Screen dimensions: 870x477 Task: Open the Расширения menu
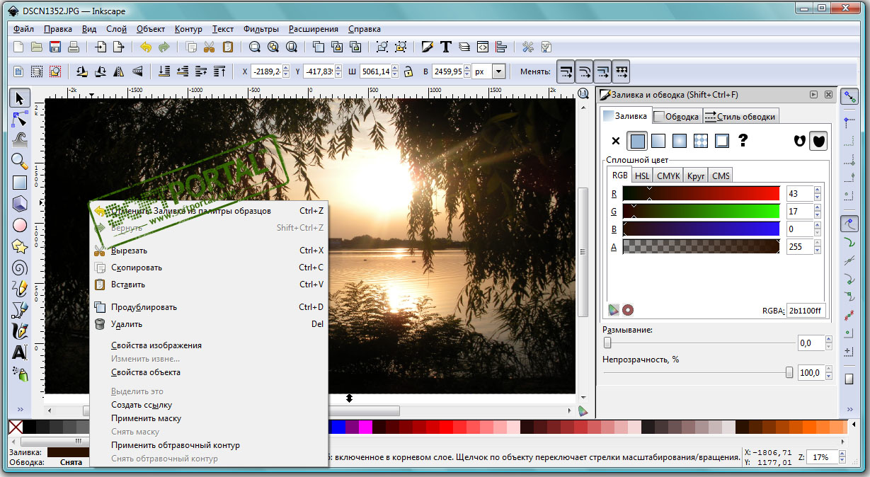[313, 29]
